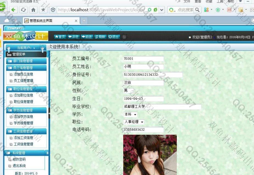The height and width of the screenshot is (175, 254).
Task: Bookmark page with the star icon
Action: [x=43, y=10]
